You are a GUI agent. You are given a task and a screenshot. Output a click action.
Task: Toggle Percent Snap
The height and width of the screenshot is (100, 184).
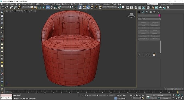(x=92, y=7)
